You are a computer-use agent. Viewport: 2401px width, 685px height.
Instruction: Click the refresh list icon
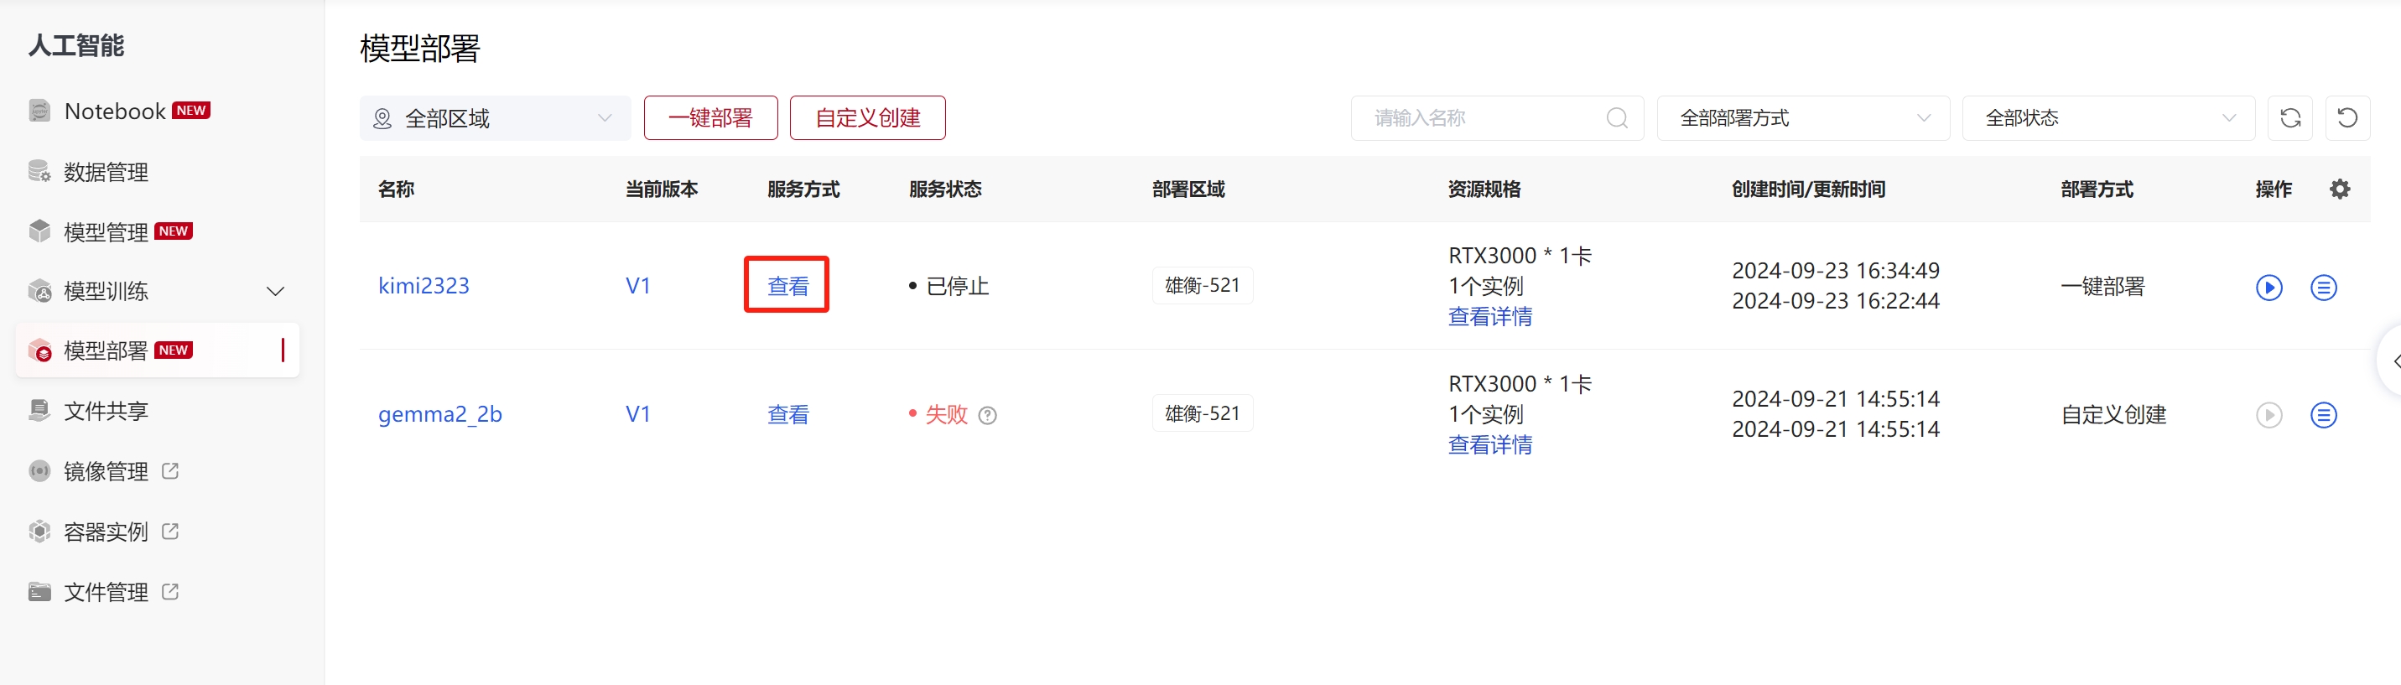pos(2289,118)
